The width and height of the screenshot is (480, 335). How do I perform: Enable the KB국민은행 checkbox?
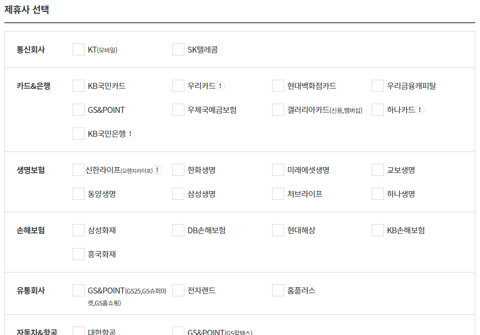tap(79, 134)
